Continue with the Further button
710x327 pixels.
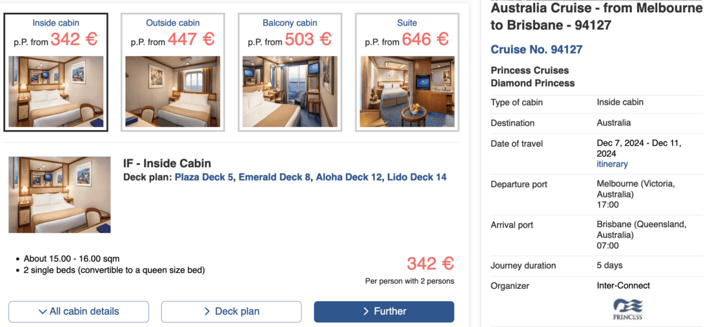[384, 312]
